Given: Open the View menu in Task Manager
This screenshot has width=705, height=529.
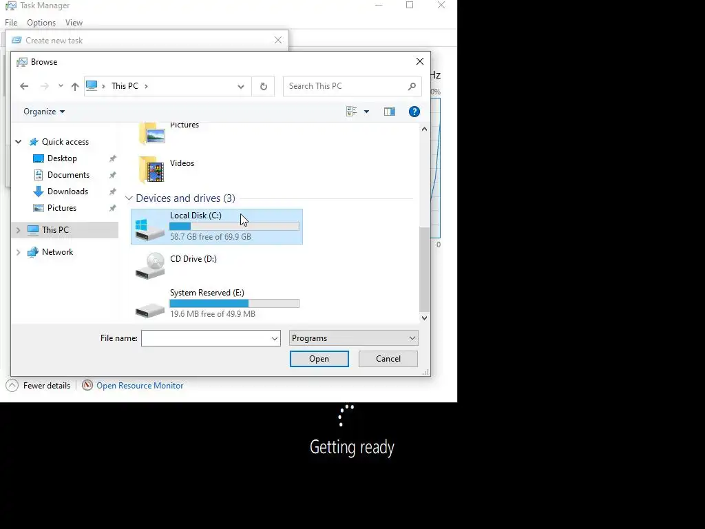Looking at the screenshot, I should tap(74, 23).
